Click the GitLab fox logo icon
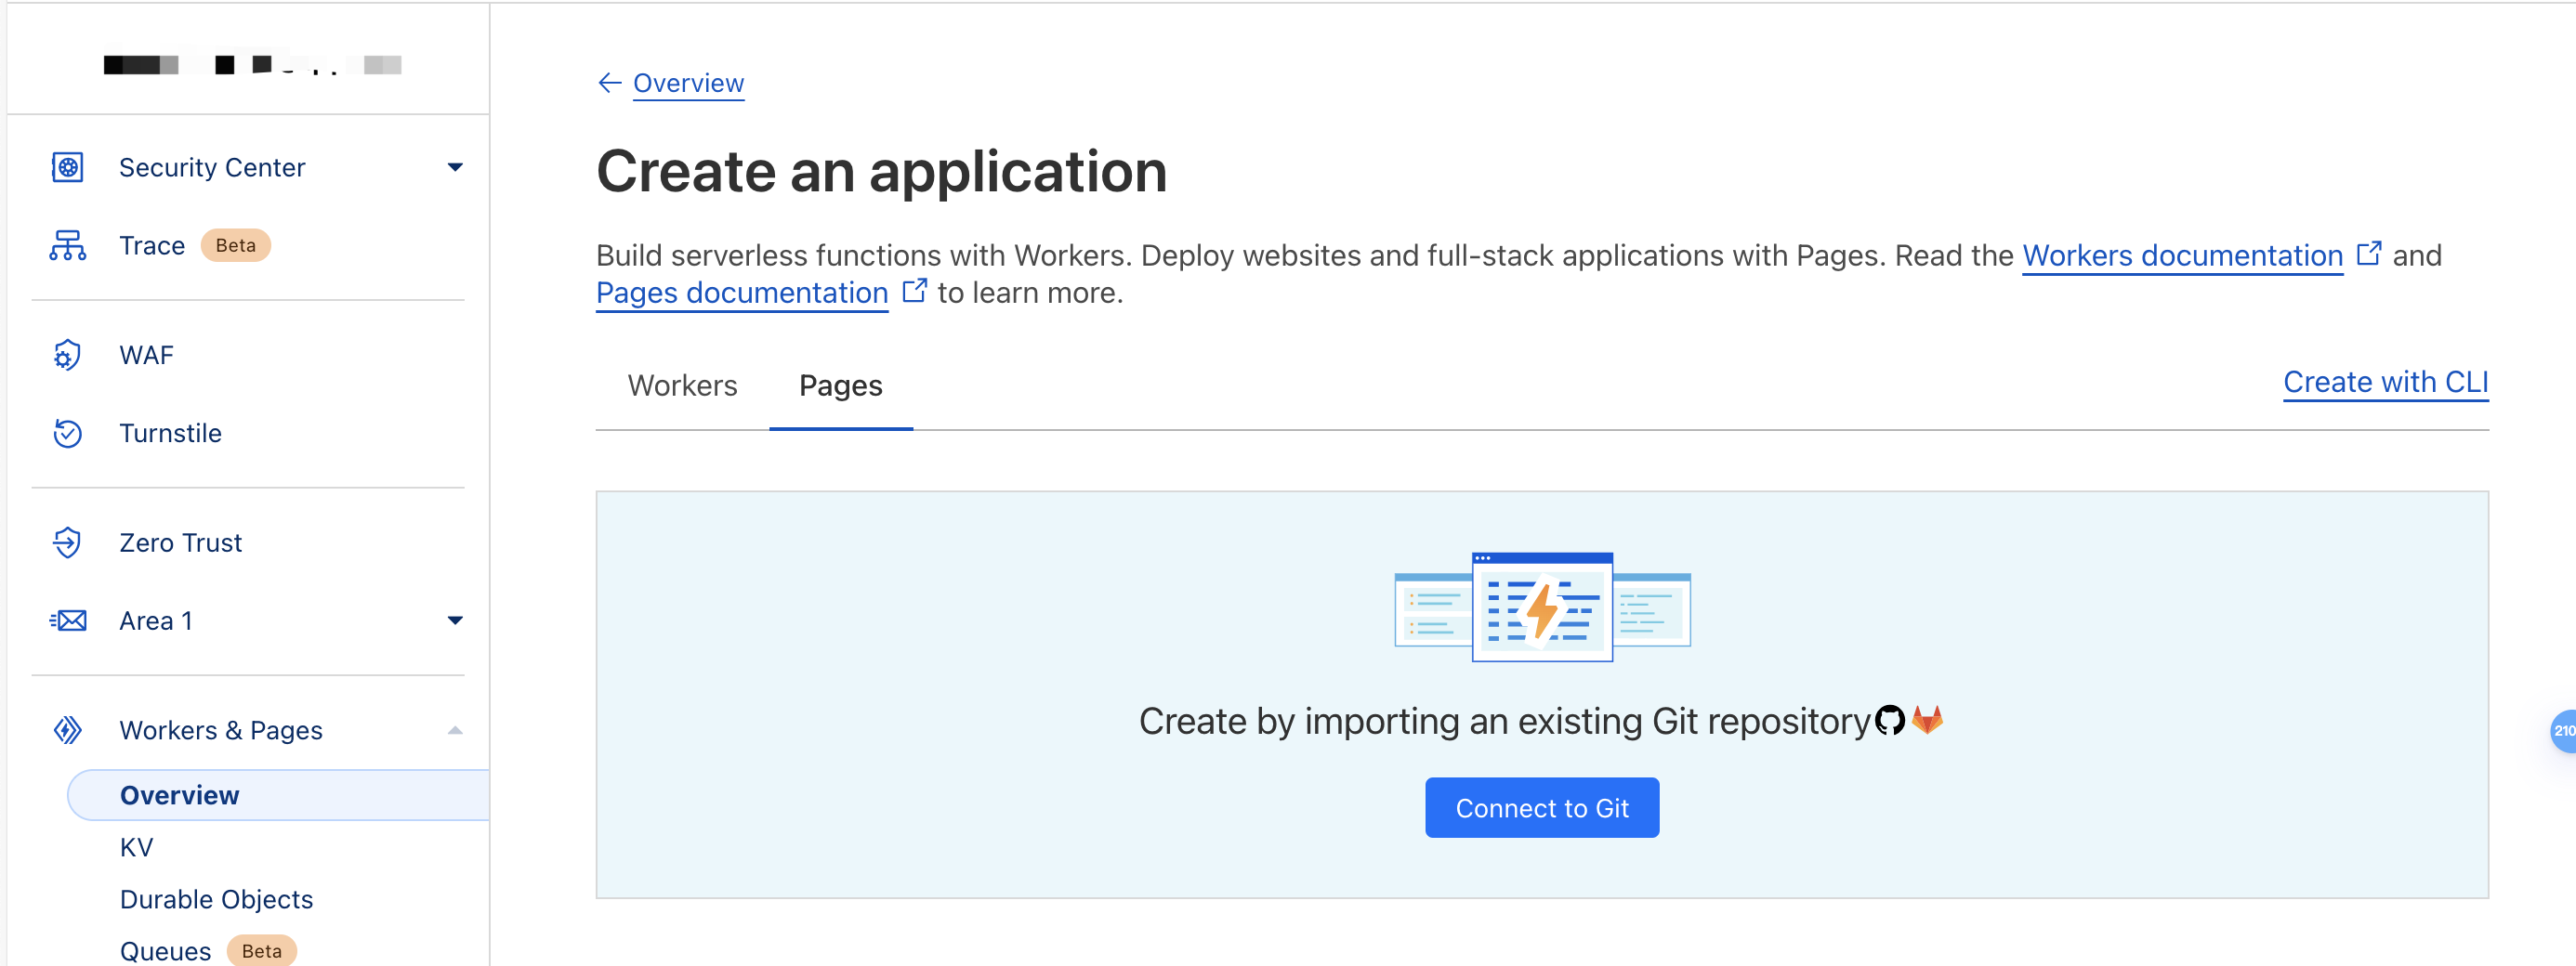The height and width of the screenshot is (966, 2576). 1927,719
